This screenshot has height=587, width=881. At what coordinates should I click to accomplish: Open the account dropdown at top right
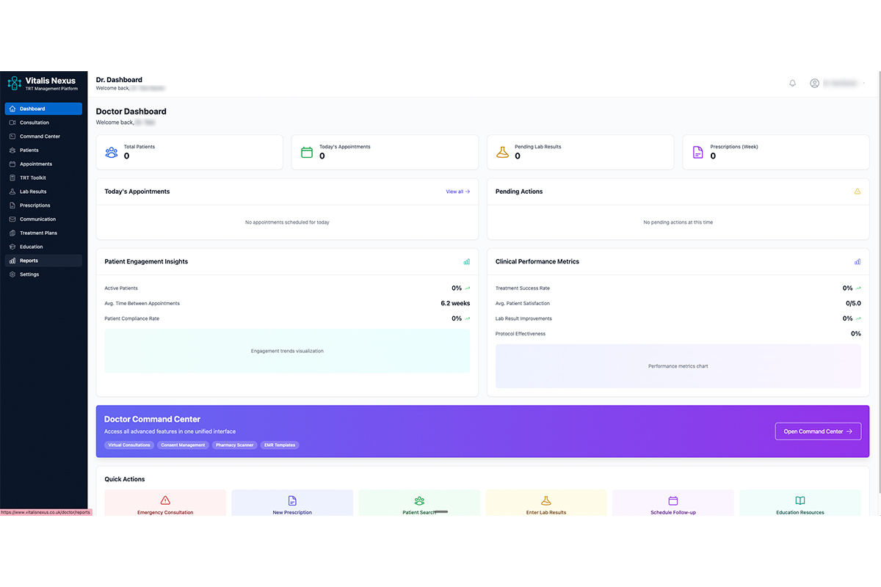point(837,83)
